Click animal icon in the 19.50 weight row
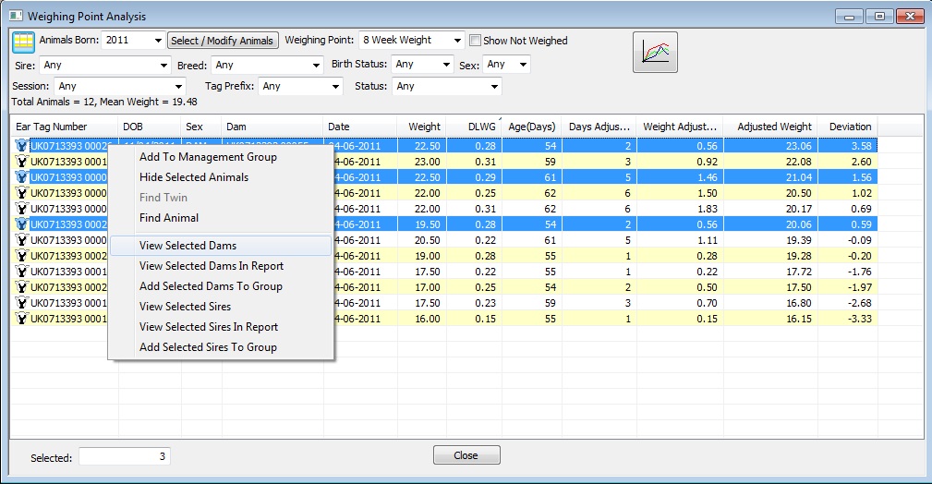 click(x=22, y=224)
